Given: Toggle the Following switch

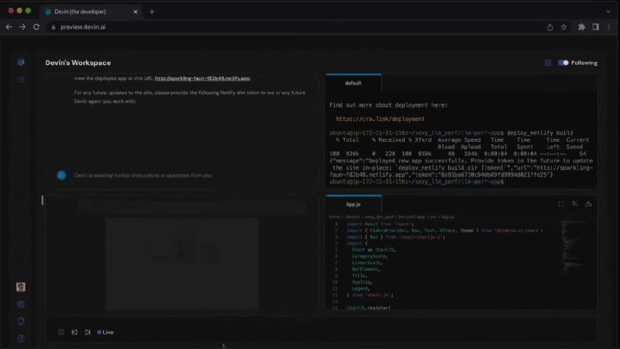Looking at the screenshot, I should point(563,63).
